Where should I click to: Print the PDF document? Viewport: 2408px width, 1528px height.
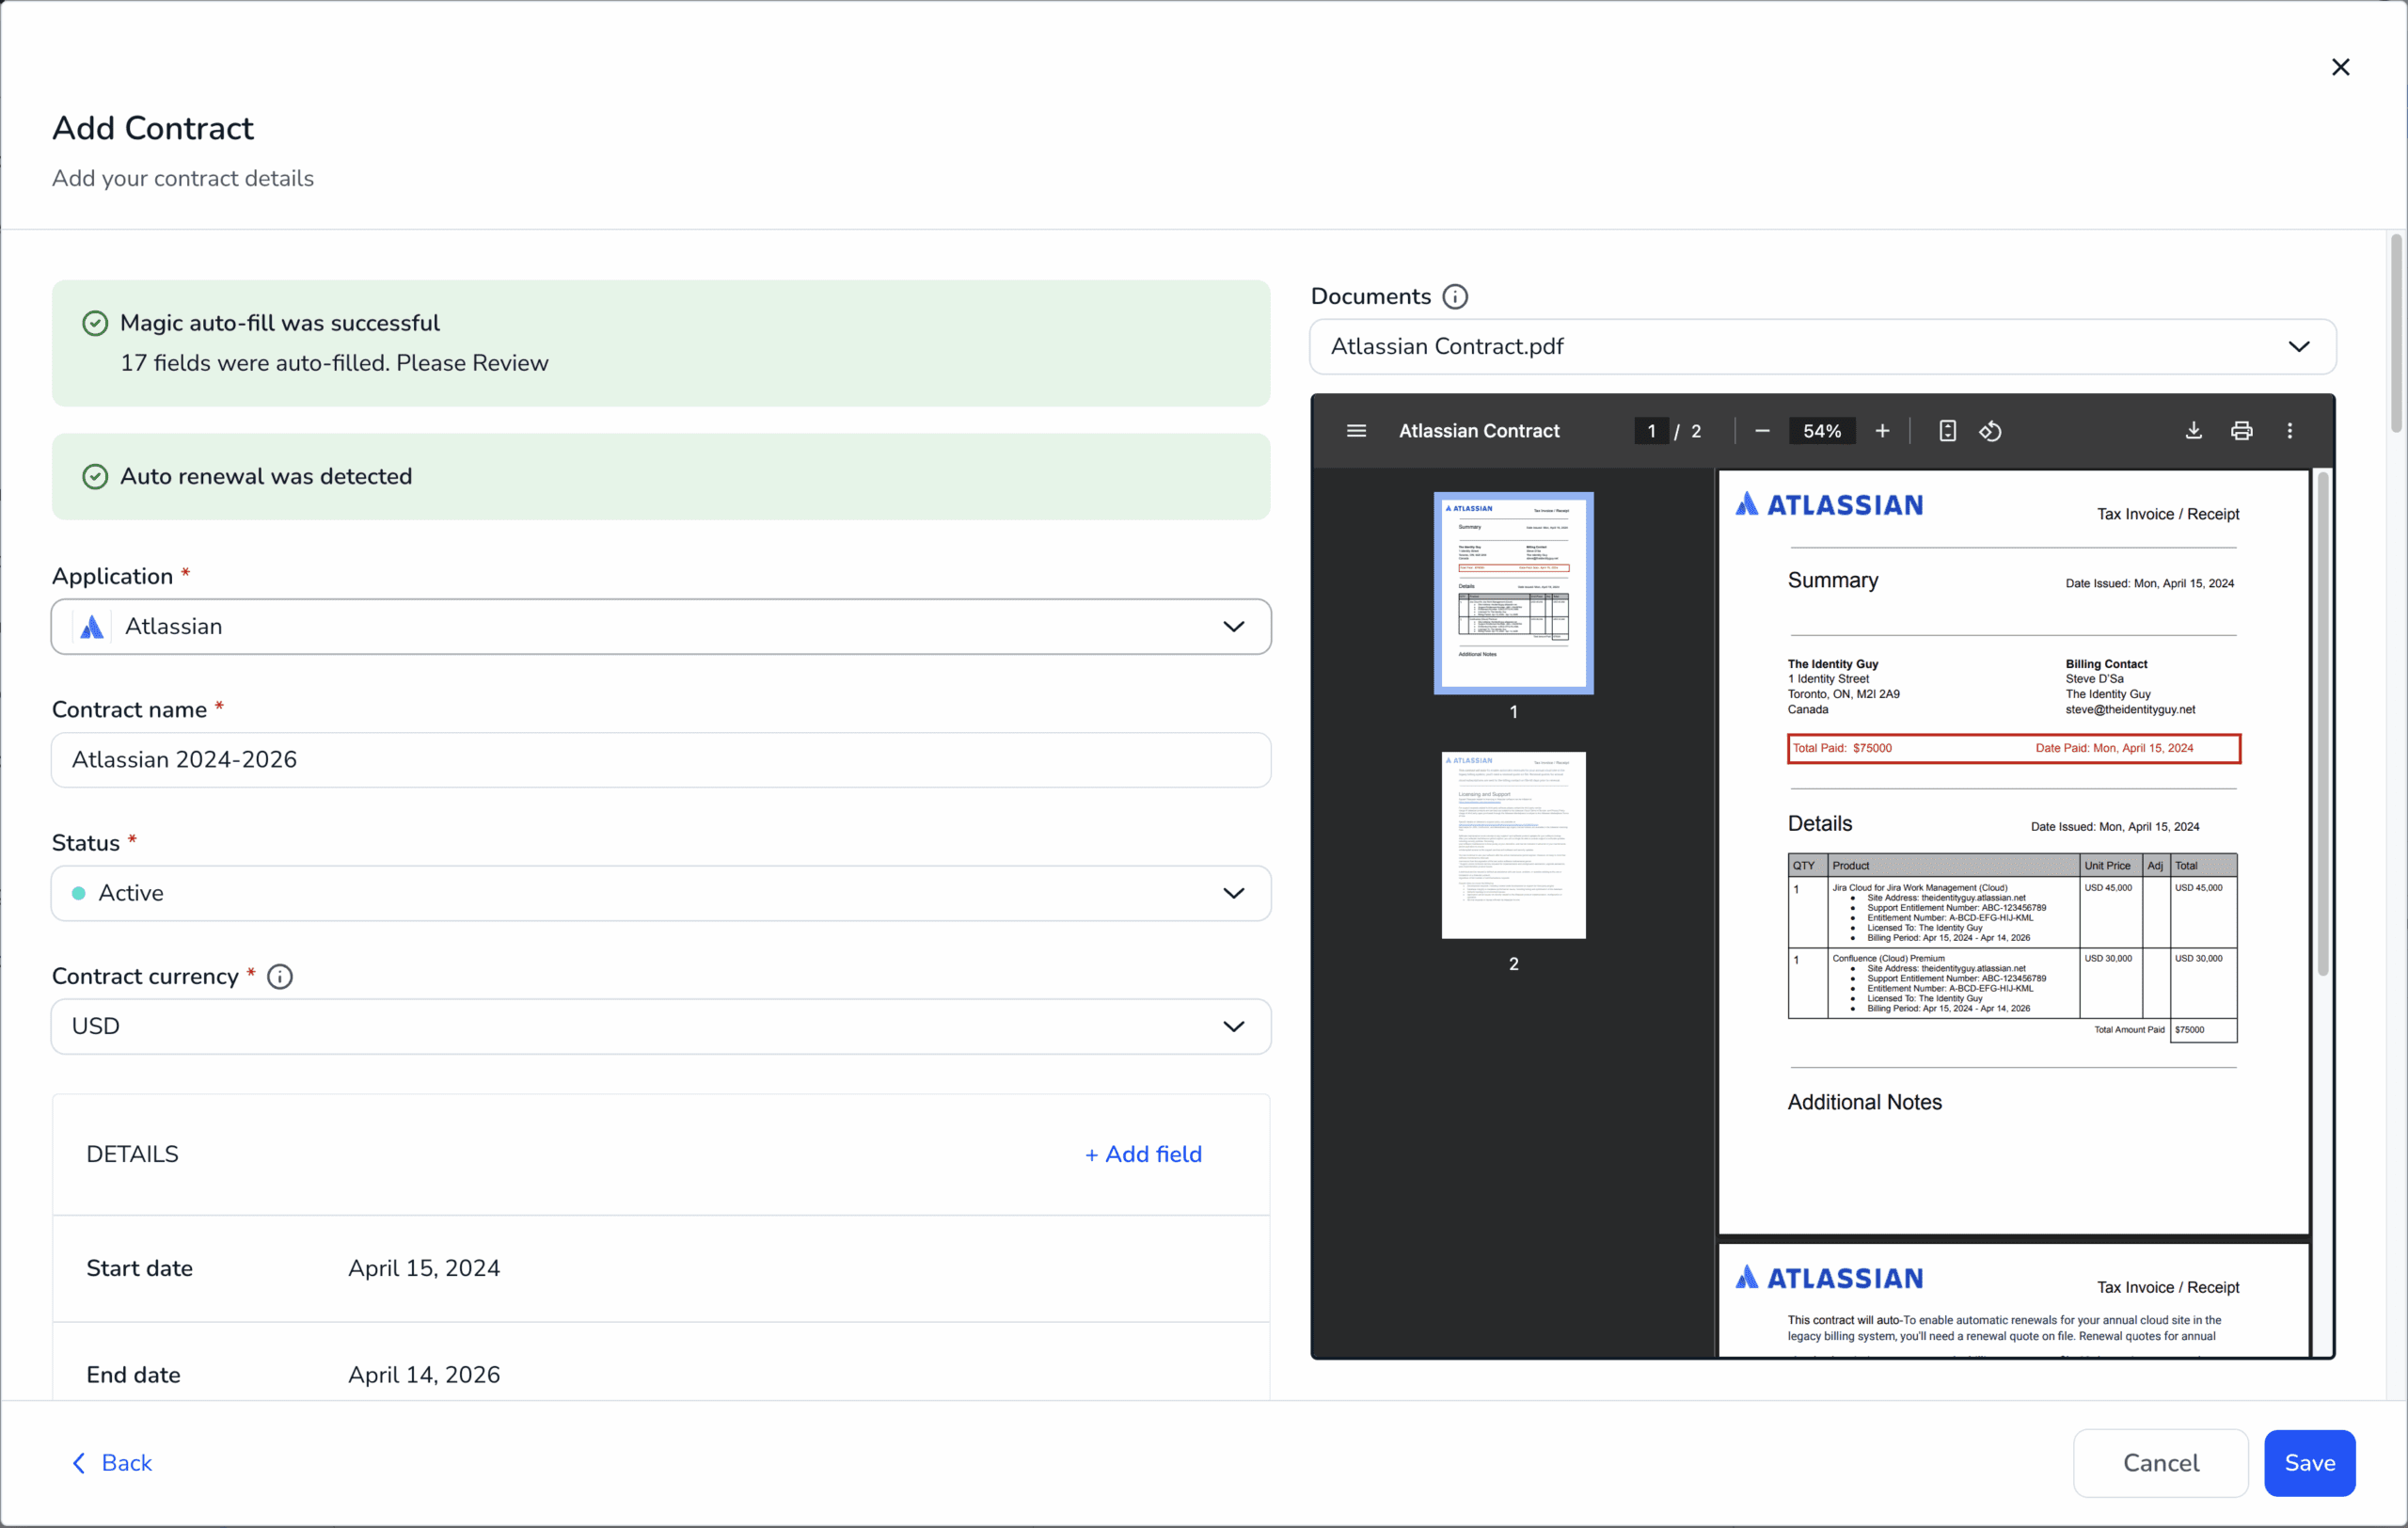click(x=2241, y=431)
